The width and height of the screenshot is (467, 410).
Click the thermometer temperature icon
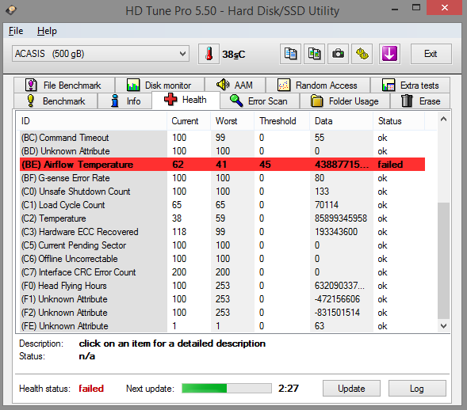(209, 54)
